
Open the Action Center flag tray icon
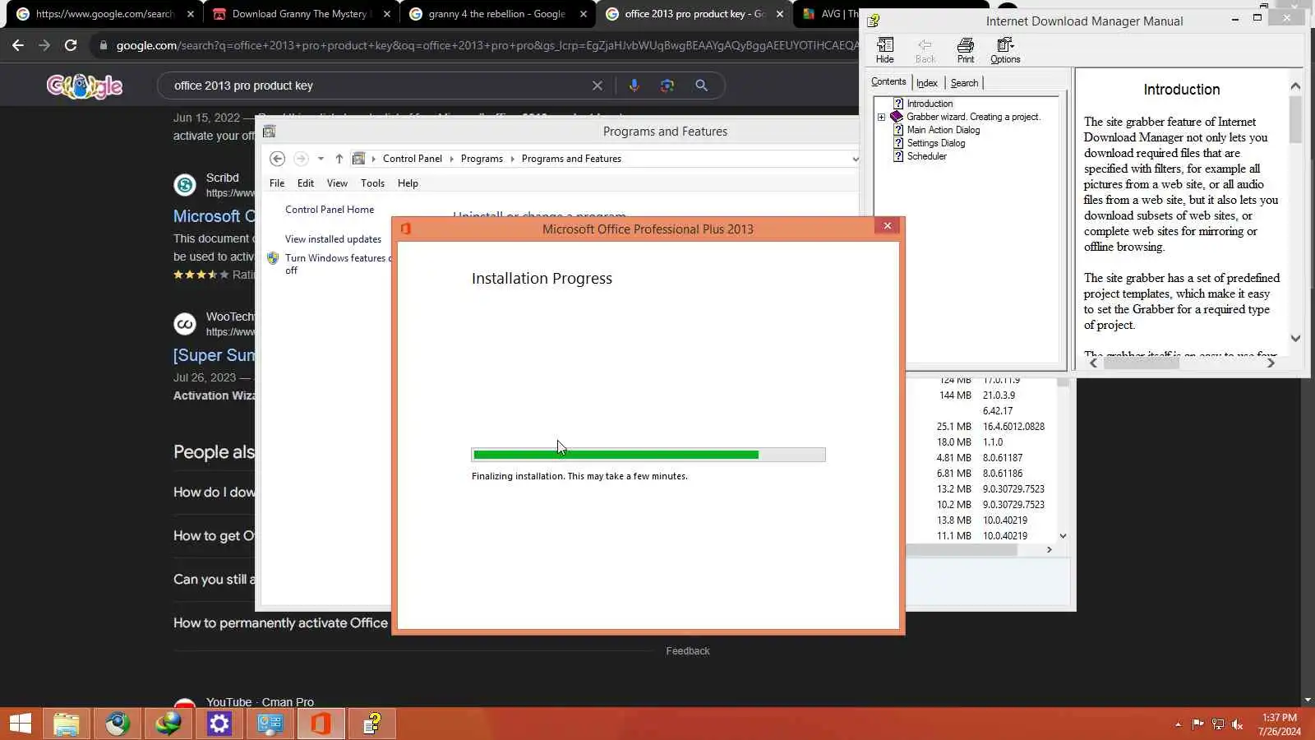point(1197,724)
